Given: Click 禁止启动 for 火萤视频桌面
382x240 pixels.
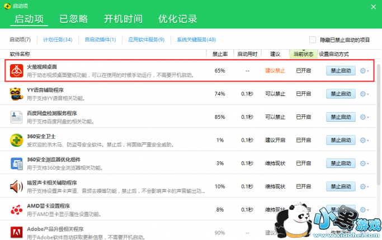Looking at the screenshot, I should click(341, 71).
